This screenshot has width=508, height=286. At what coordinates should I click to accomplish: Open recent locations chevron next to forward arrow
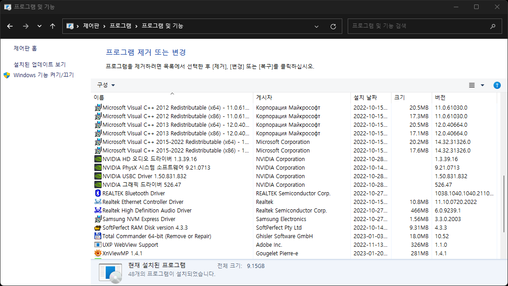40,26
